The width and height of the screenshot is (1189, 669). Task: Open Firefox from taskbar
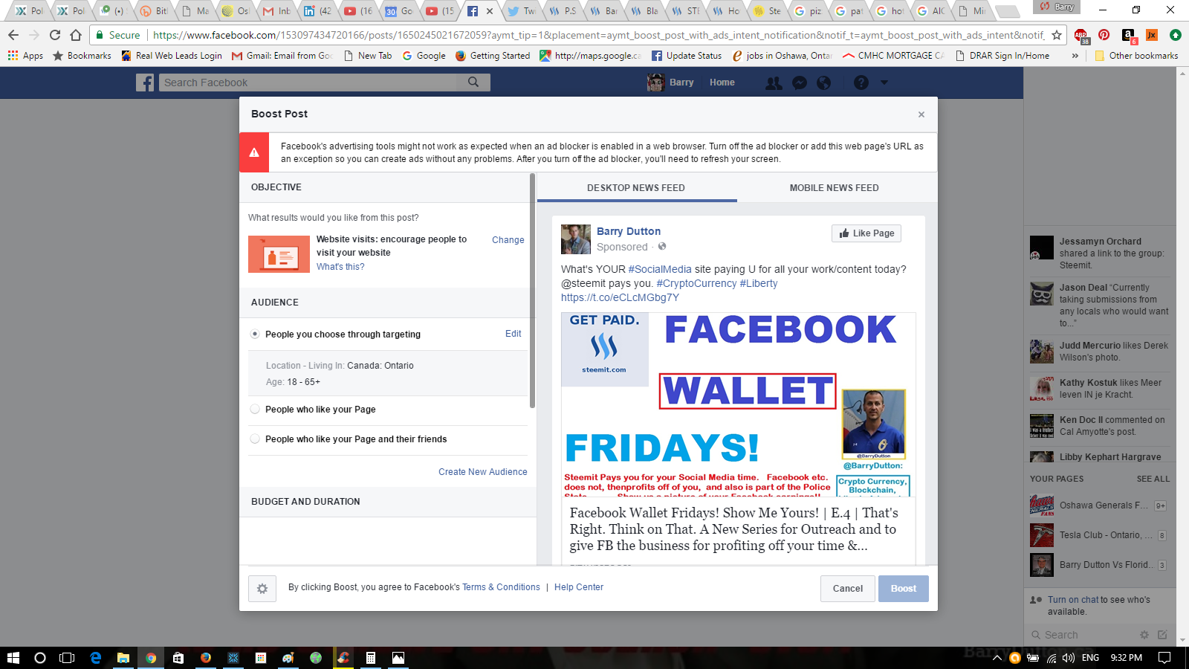pyautogui.click(x=206, y=658)
